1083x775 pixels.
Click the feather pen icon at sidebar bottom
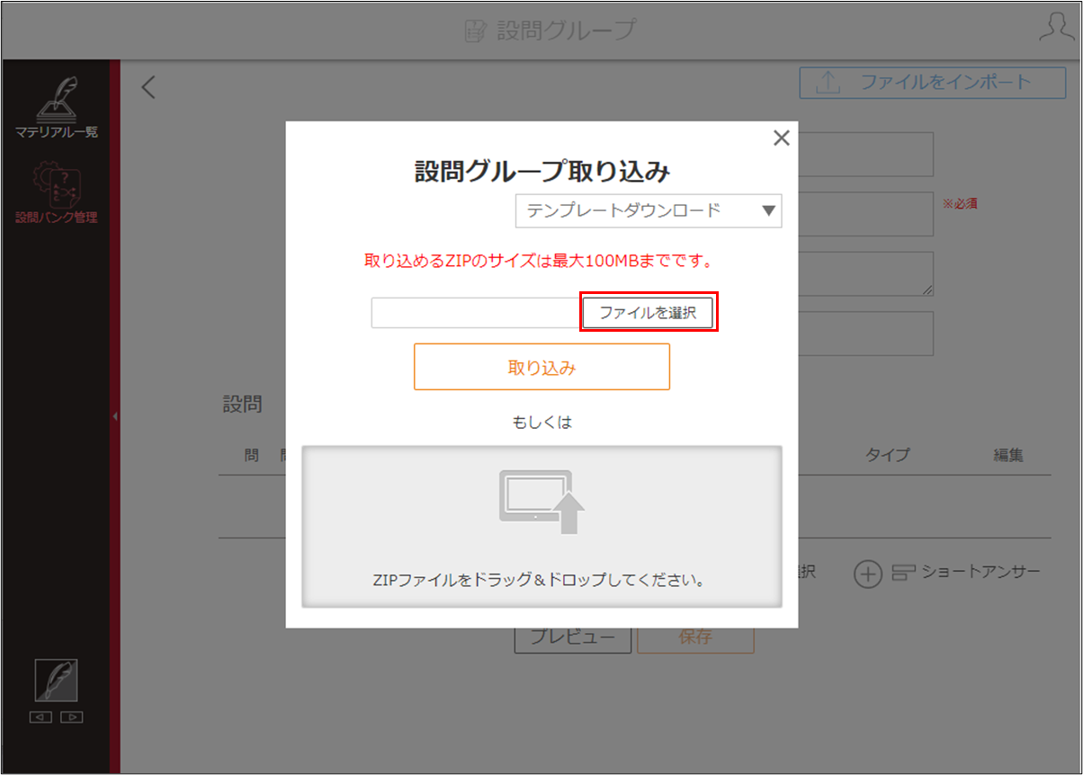pyautogui.click(x=56, y=681)
